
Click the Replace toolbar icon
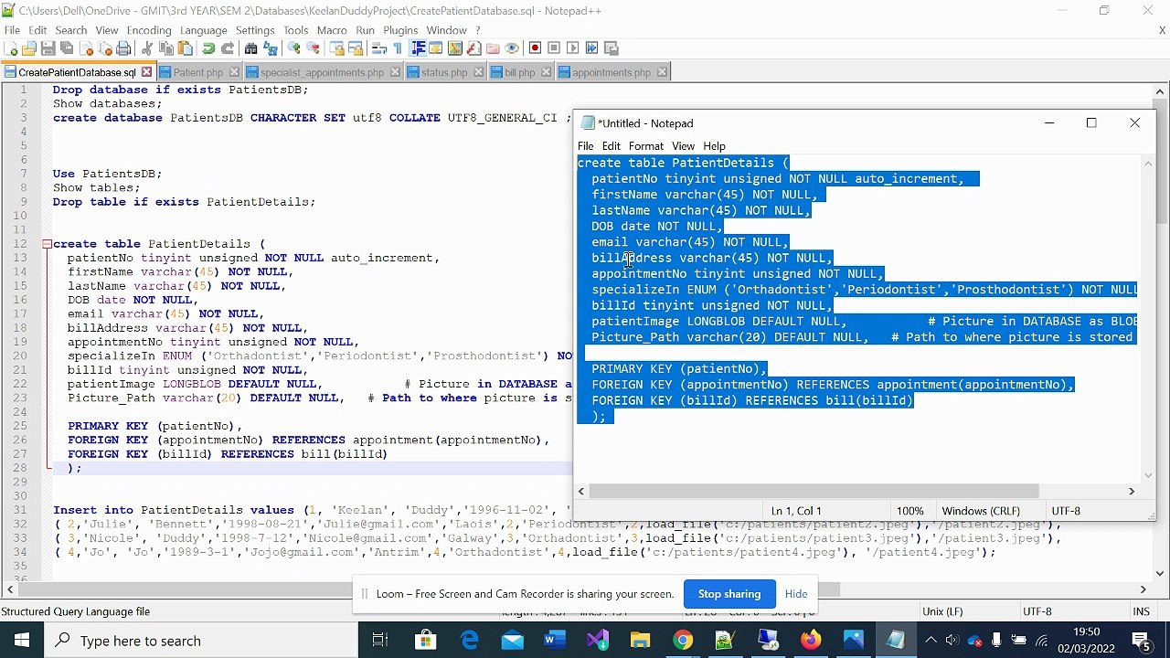pyautogui.click(x=270, y=48)
